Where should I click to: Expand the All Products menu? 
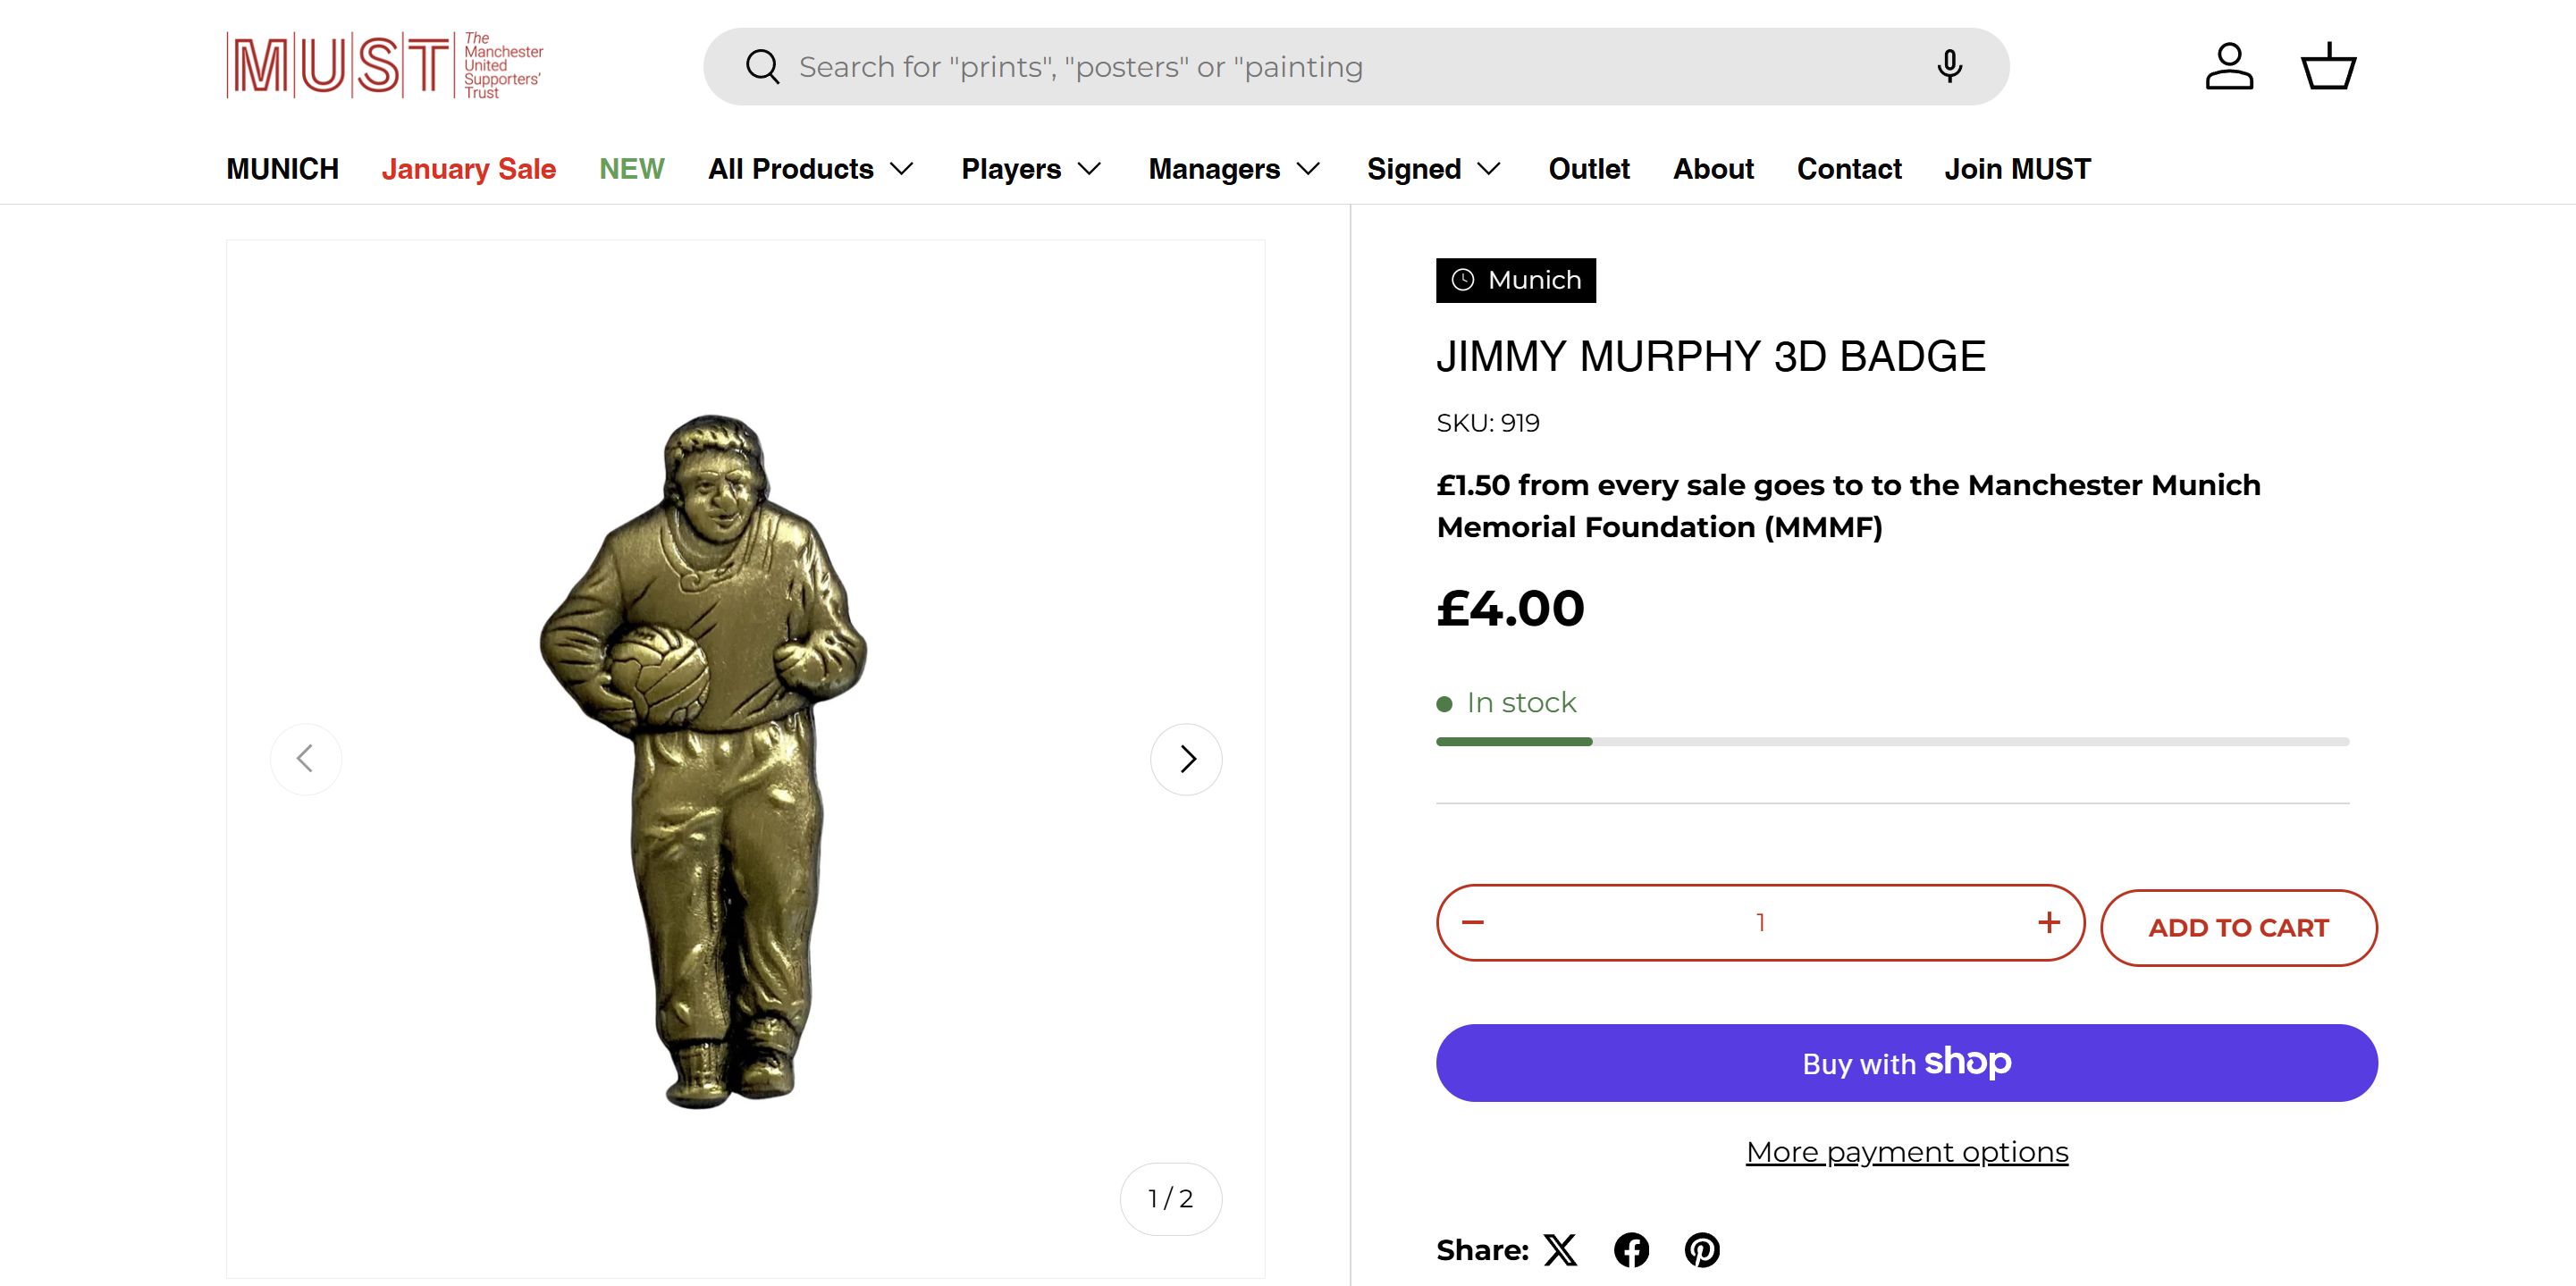tap(810, 169)
